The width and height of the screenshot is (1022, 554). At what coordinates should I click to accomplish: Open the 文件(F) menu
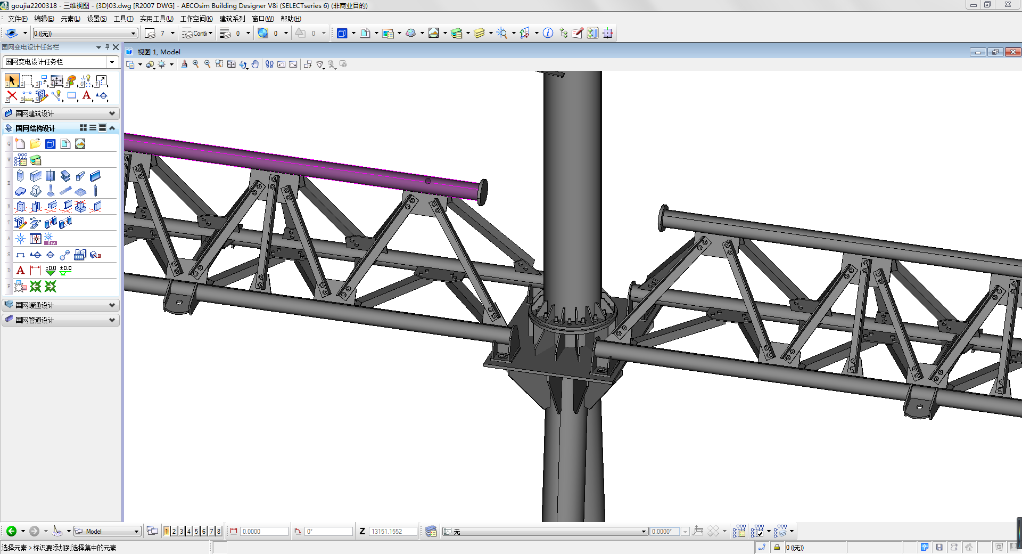point(18,19)
